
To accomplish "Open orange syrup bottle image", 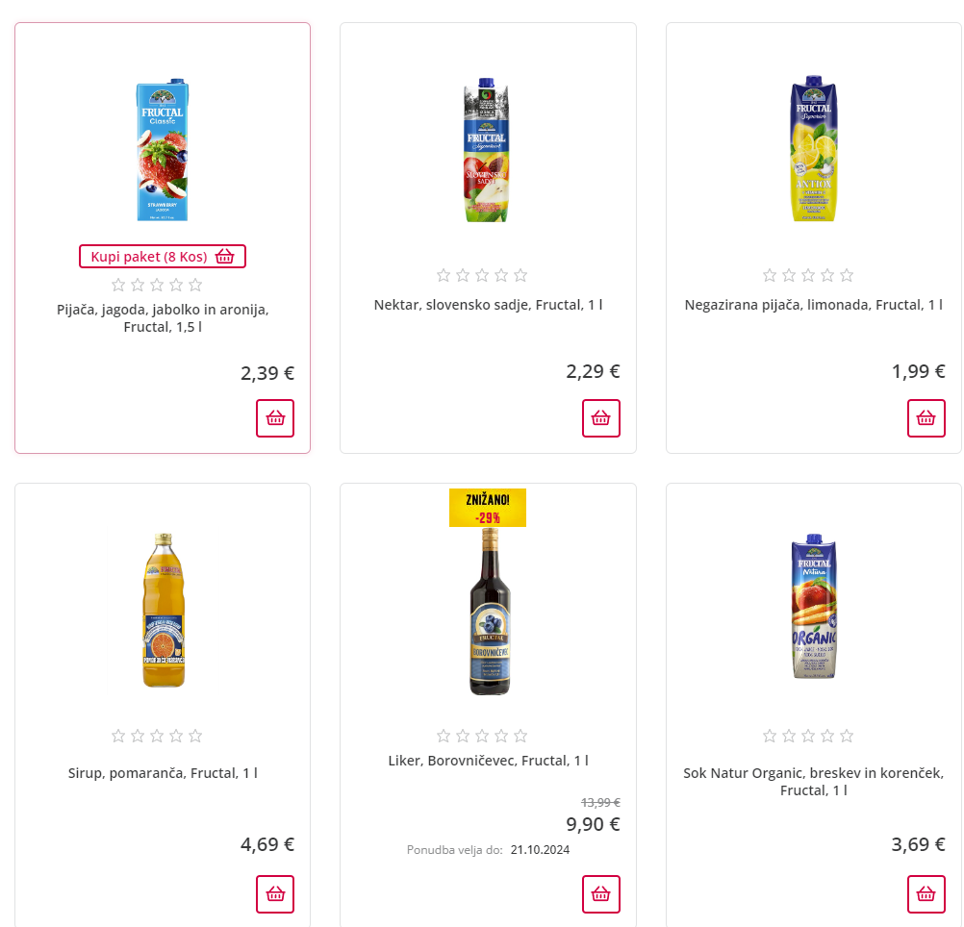I will (163, 611).
